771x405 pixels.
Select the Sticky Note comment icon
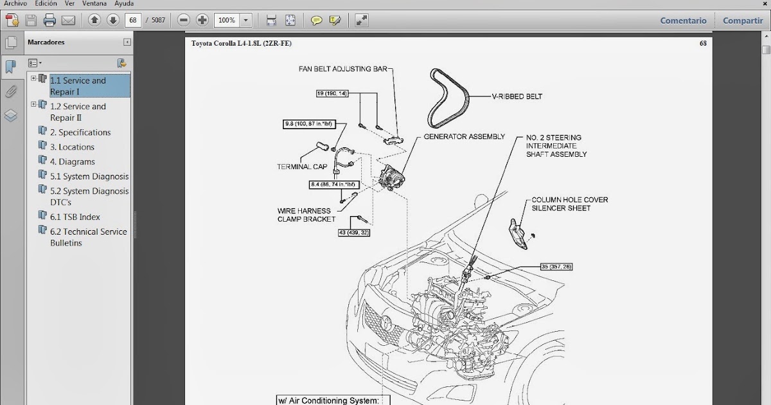click(316, 20)
